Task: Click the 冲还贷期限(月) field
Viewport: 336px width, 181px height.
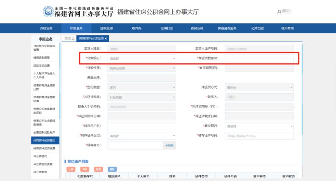Action: pyautogui.click(x=259, y=107)
